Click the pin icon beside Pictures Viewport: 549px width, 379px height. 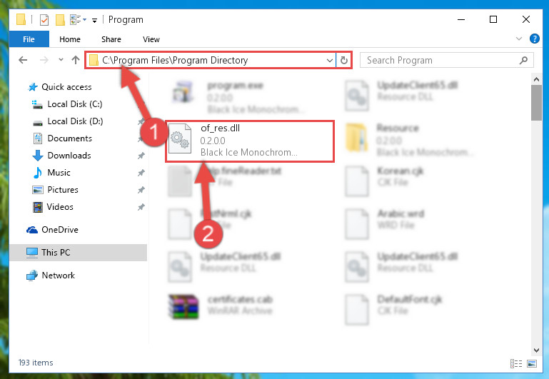(x=141, y=190)
